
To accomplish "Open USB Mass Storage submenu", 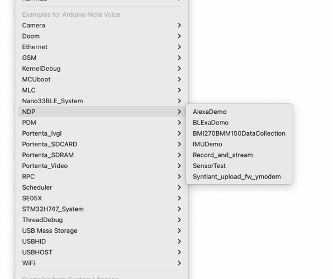I will (102, 230).
